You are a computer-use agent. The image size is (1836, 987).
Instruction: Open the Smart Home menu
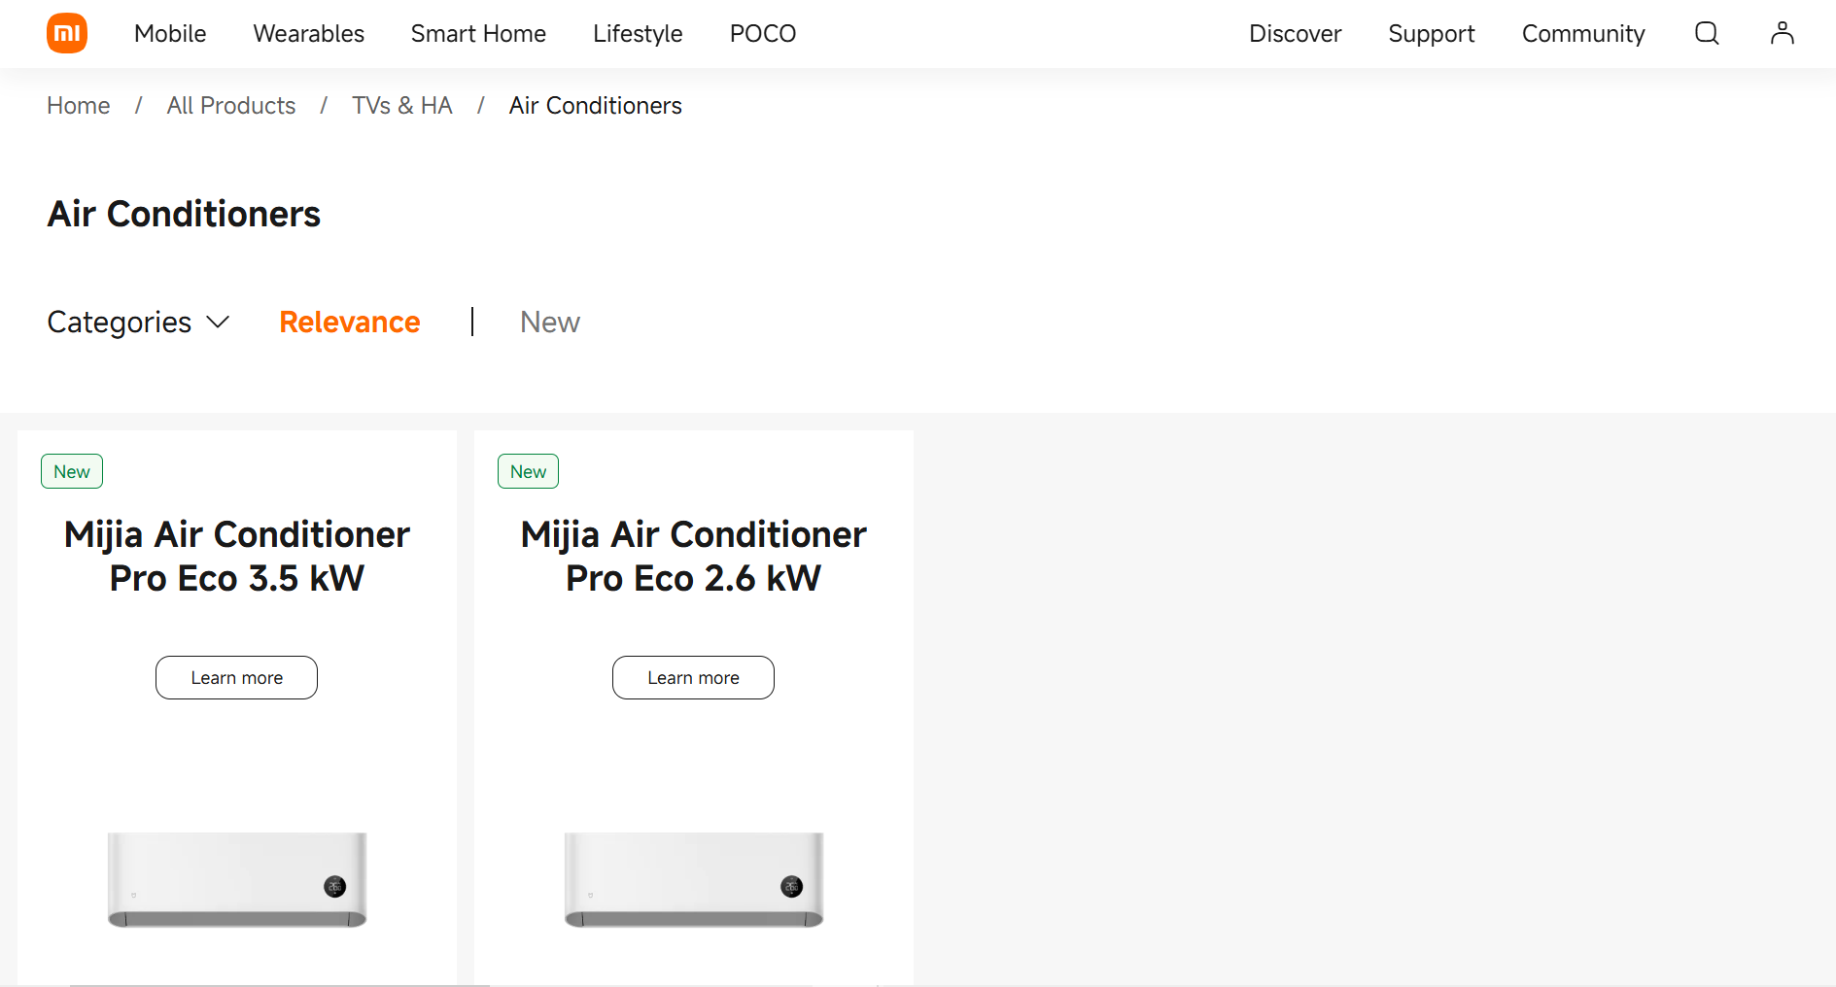pyautogui.click(x=478, y=34)
